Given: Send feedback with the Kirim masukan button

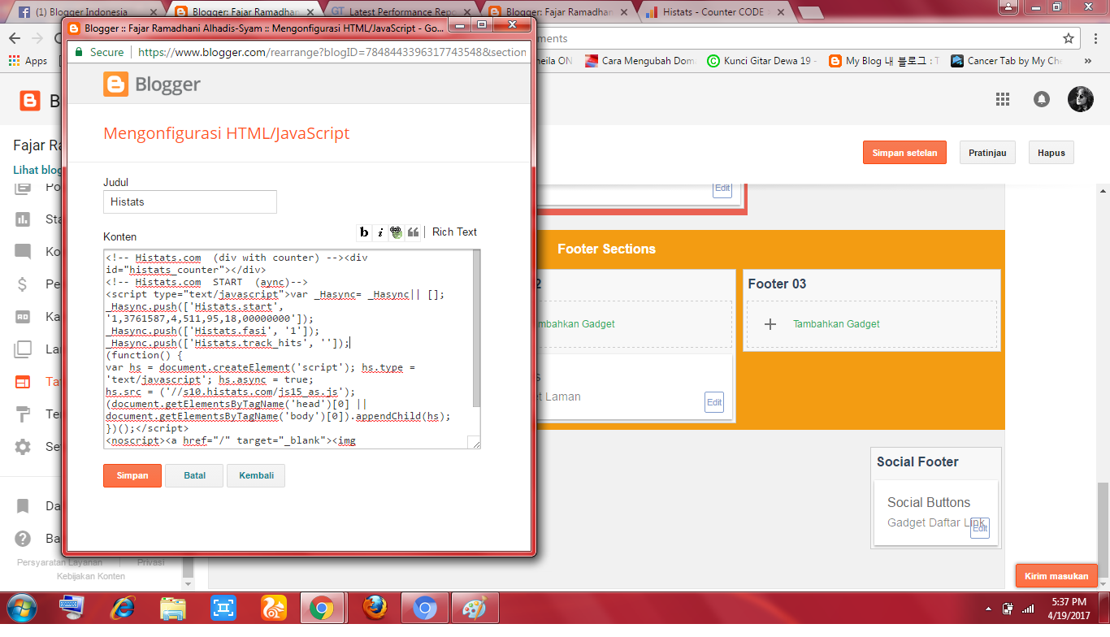Looking at the screenshot, I should tap(1056, 576).
